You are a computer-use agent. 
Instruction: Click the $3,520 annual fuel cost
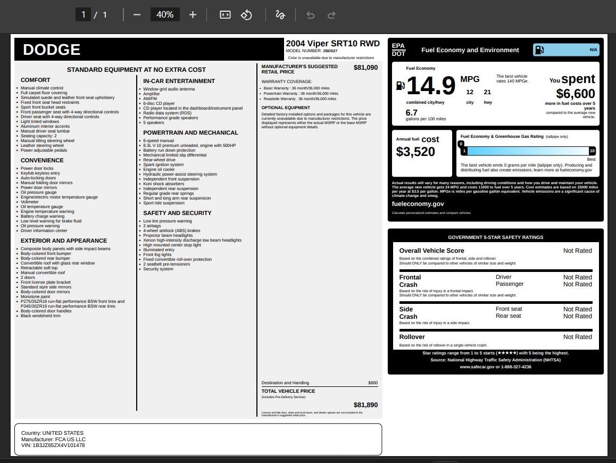(x=415, y=152)
